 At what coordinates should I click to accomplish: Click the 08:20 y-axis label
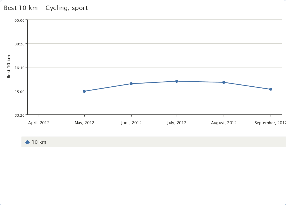[x=20, y=44]
